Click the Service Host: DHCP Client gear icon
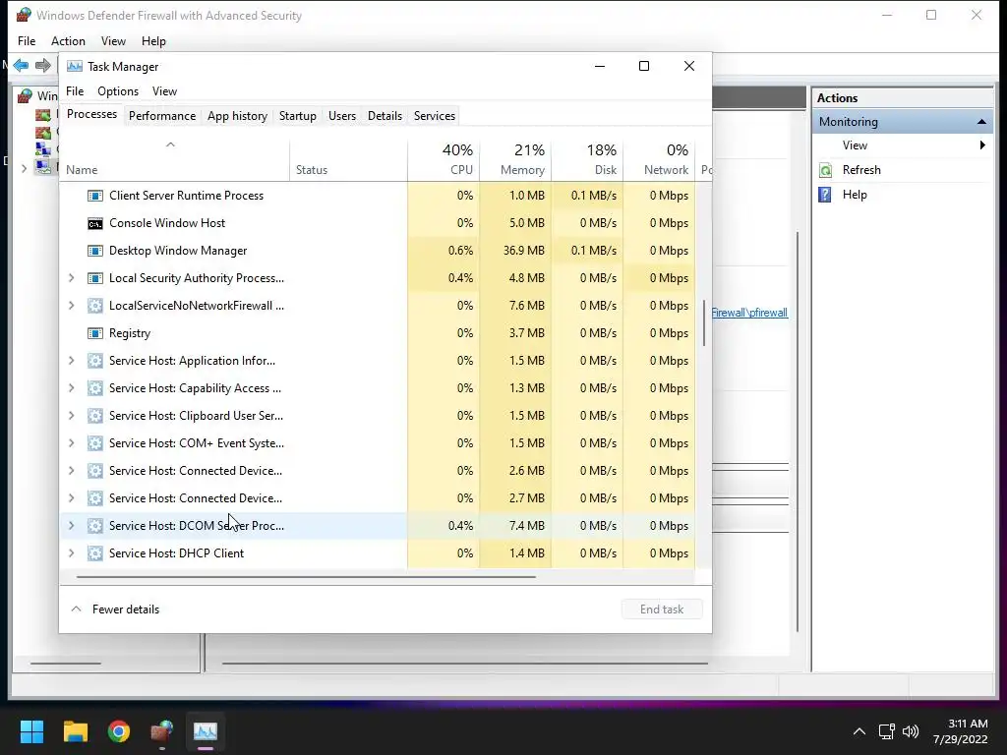1007x755 pixels. coord(95,553)
